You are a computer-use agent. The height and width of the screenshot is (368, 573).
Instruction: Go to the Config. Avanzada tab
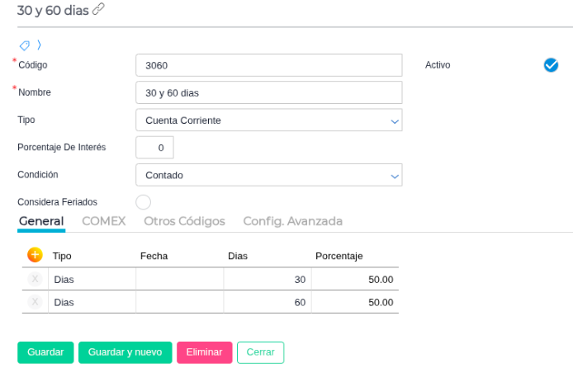point(292,221)
